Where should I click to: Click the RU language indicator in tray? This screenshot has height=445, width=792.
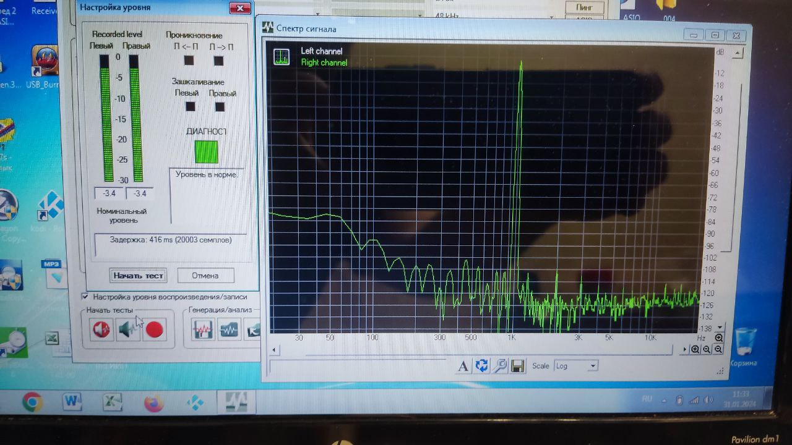[x=647, y=399]
